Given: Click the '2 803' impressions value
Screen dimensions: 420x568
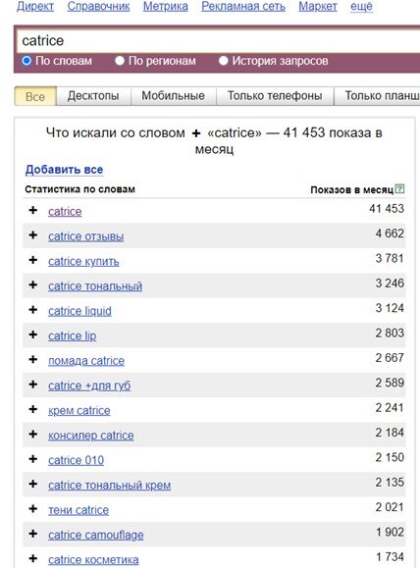Looking at the screenshot, I should tap(390, 333).
